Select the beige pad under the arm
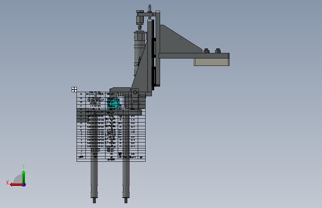Image resolution: width=322 pixels, height=208 pixels. point(212,62)
